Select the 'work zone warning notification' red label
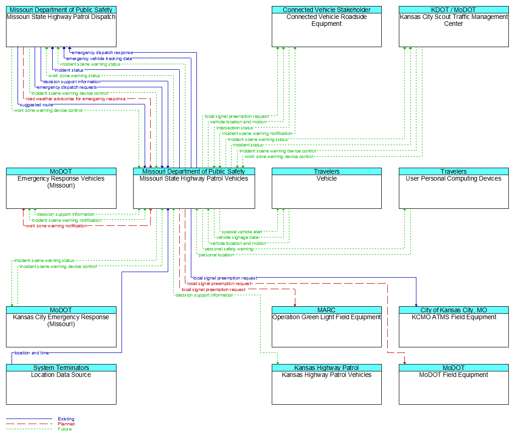Screen dimensions: 513x437 coord(56,226)
